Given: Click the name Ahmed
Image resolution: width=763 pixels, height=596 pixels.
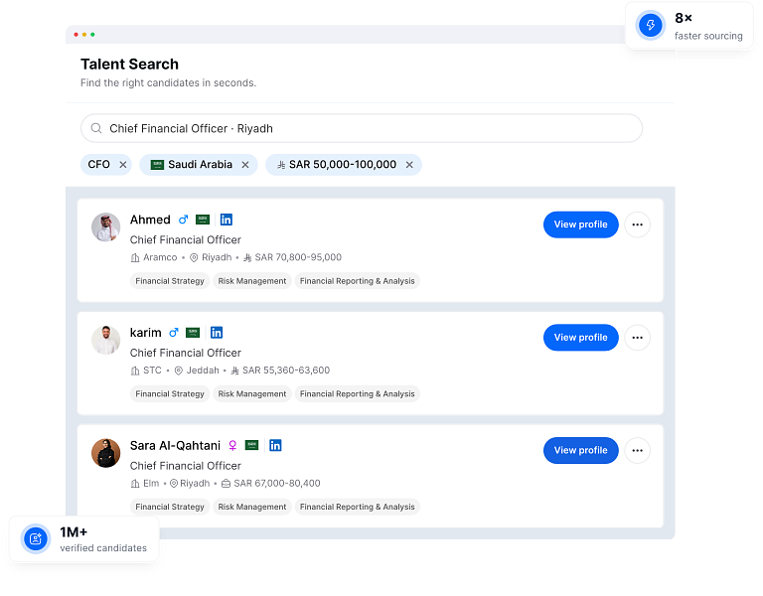Looking at the screenshot, I should tap(150, 220).
